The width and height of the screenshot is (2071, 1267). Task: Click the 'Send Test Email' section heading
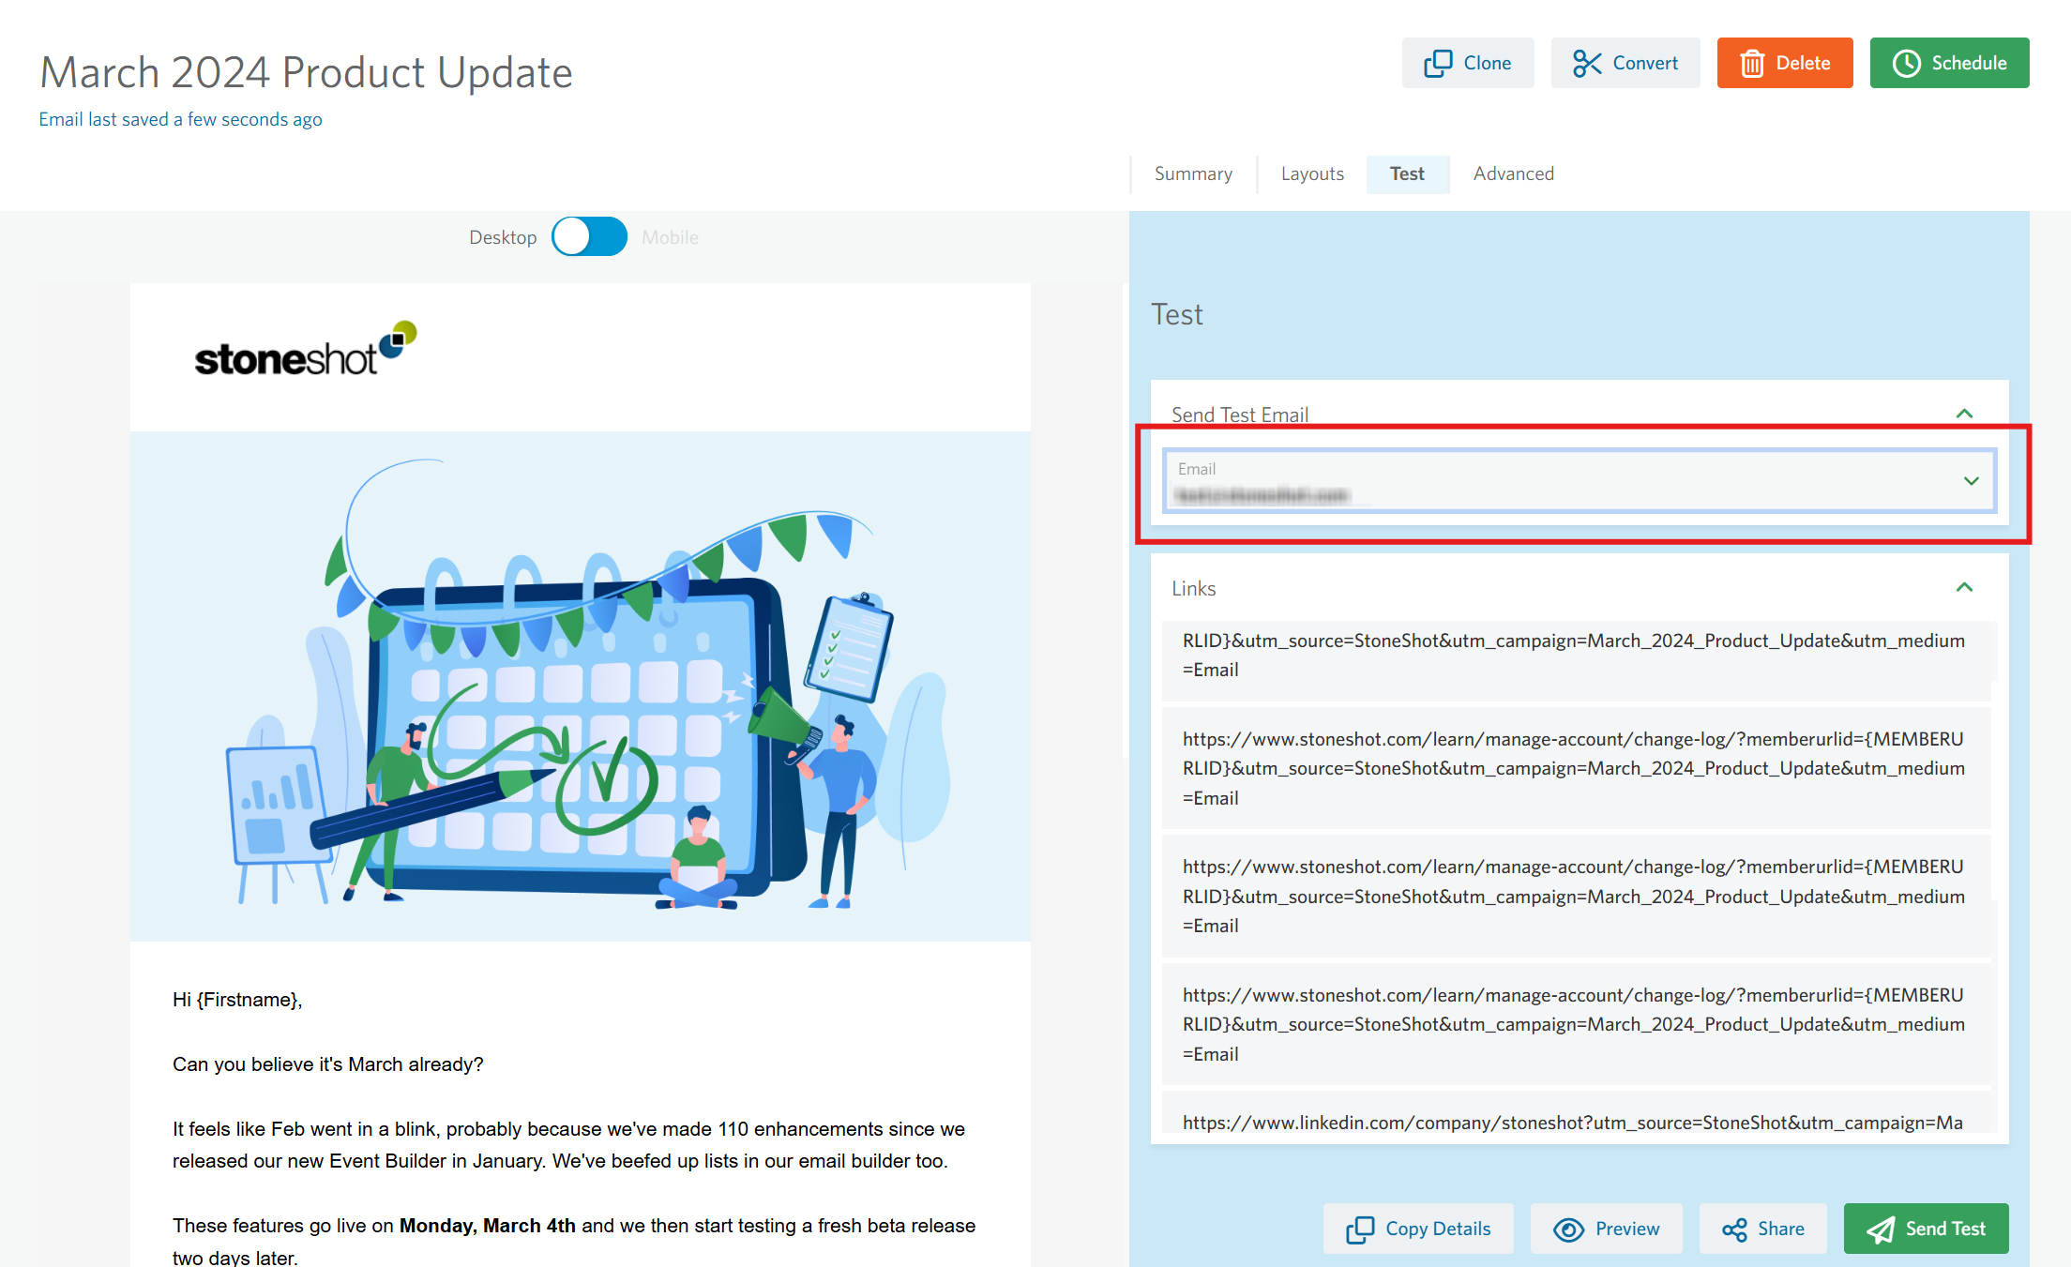tap(1239, 415)
